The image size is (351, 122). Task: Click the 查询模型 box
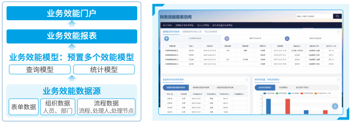tap(40, 70)
